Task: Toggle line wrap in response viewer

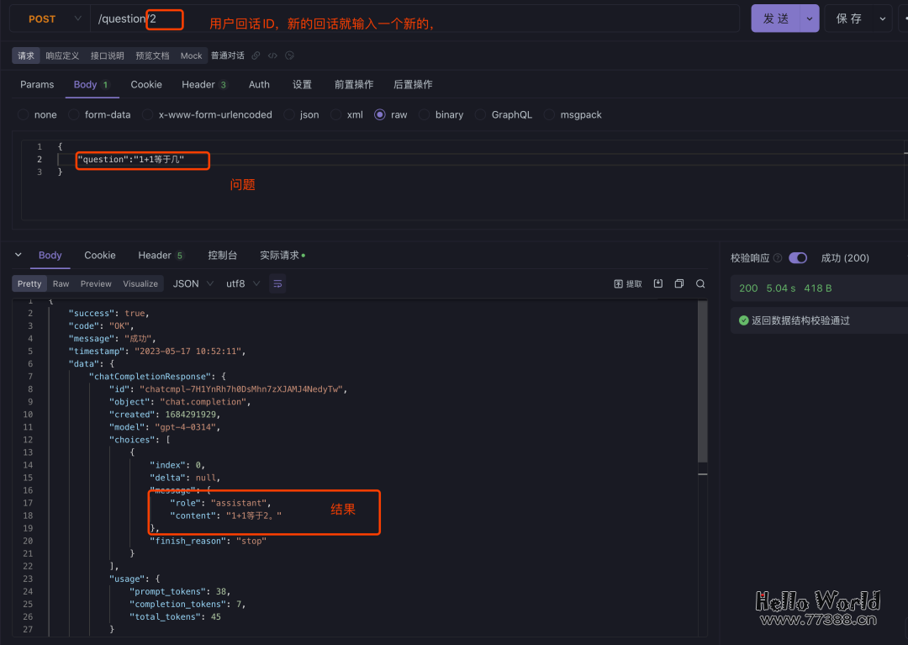Action: pos(277,284)
